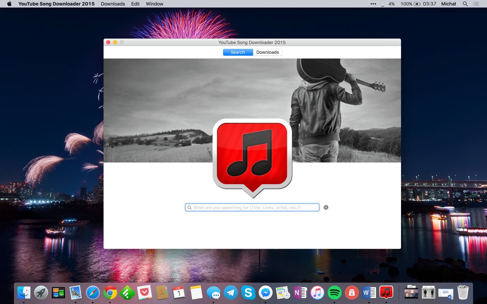Open Facebook Messenger from the dock
This screenshot has width=487, height=304.
click(265, 292)
